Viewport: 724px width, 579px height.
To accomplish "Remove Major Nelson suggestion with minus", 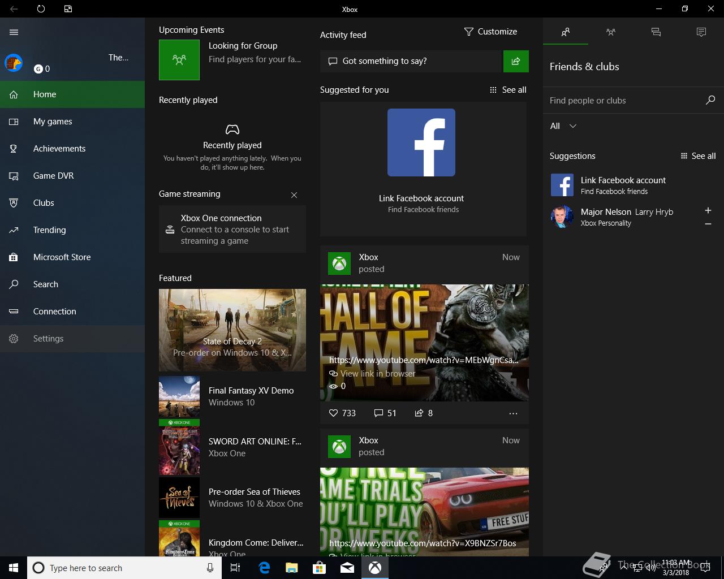I will point(708,224).
